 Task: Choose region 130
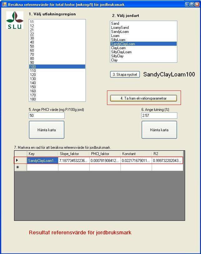pos(57,79)
